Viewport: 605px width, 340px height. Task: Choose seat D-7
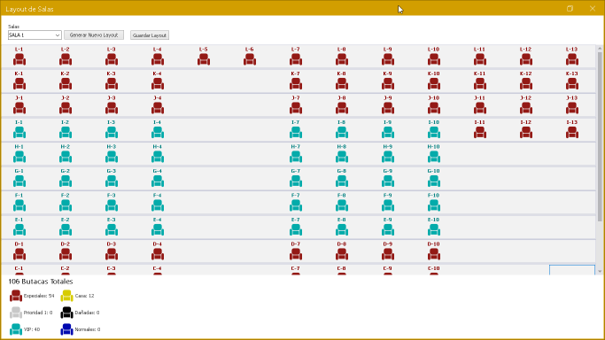tap(296, 253)
